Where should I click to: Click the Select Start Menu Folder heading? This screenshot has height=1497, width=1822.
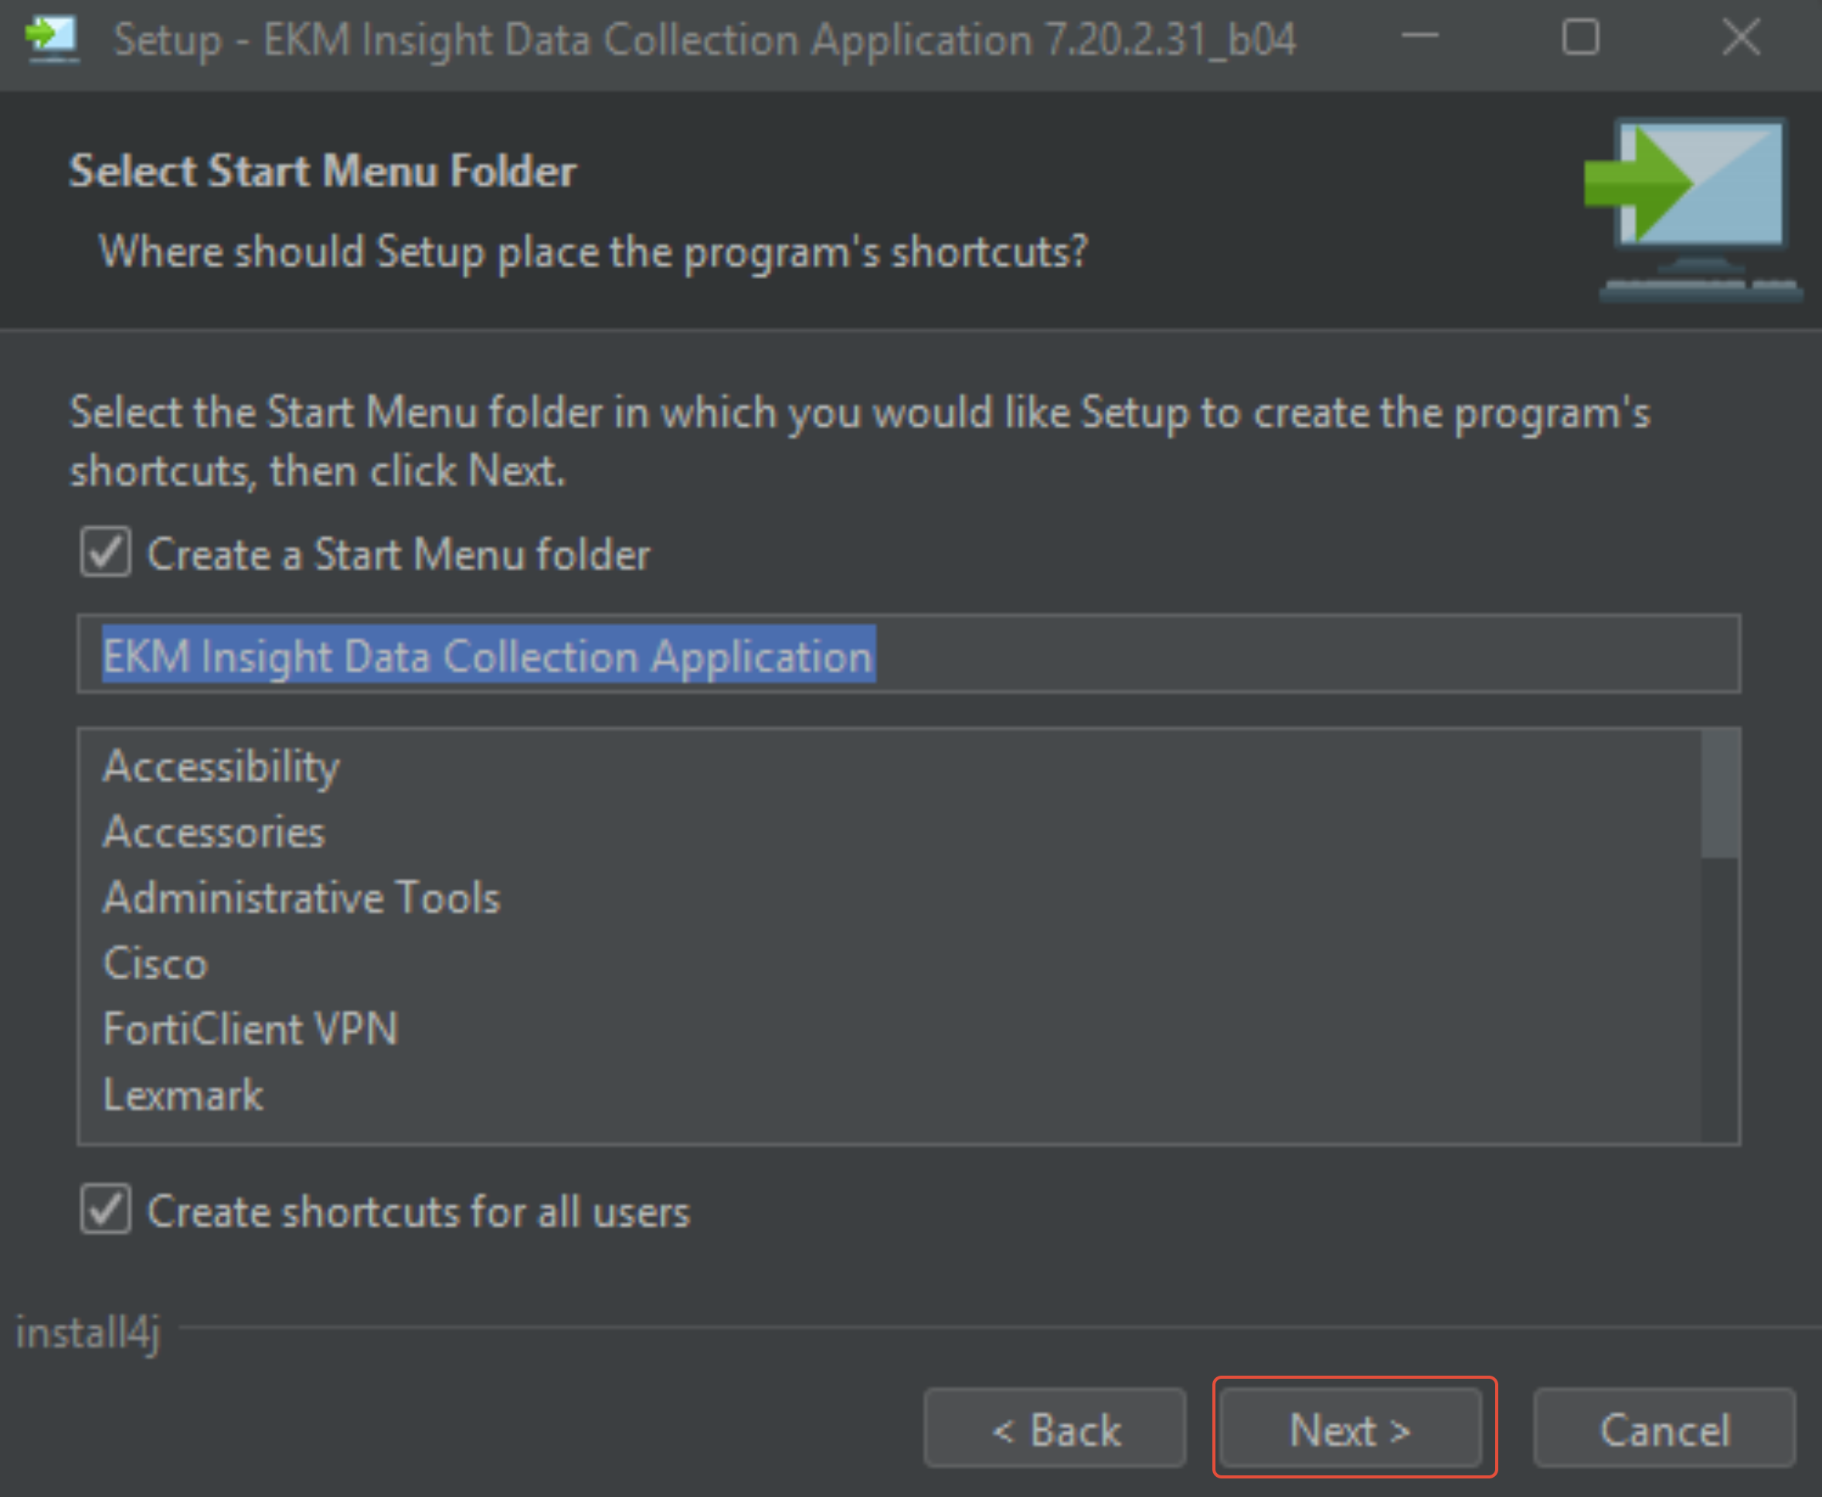[322, 170]
